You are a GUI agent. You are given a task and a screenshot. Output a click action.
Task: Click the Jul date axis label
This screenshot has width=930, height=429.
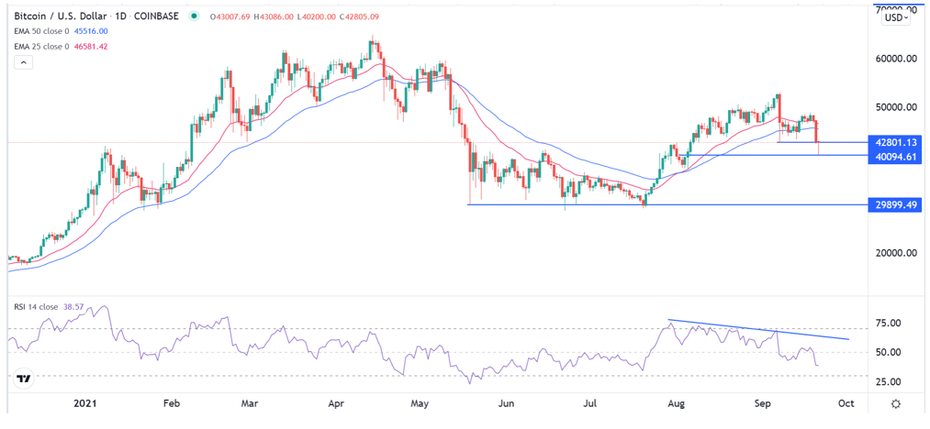589,404
